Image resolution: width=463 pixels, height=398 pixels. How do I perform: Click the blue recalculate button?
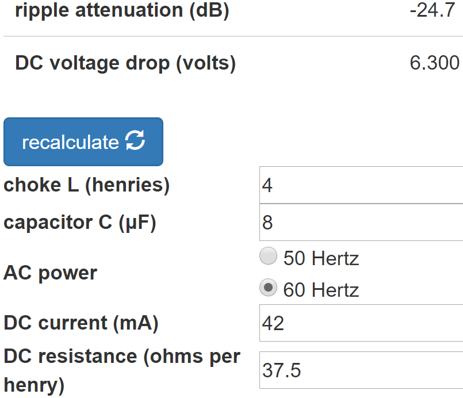pos(83,141)
